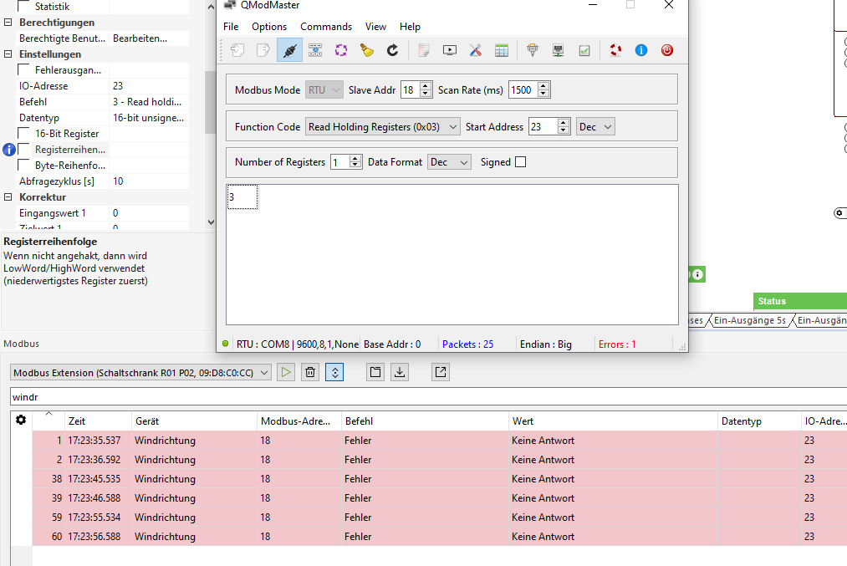
Task: Collapse the Einstellungen section
Action: [x=8, y=54]
